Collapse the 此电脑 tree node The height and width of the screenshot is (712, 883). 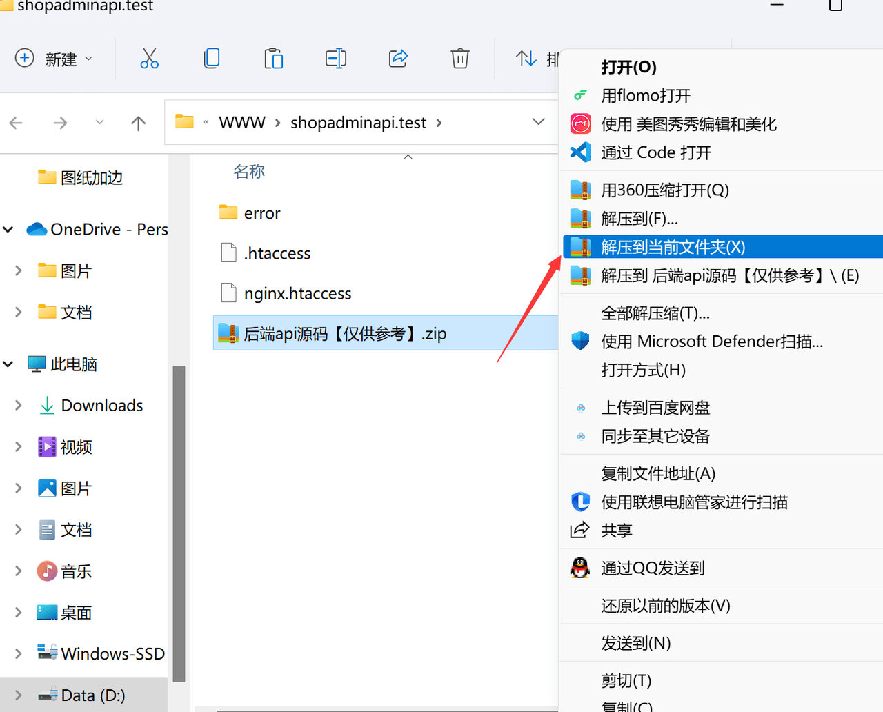pos(9,364)
